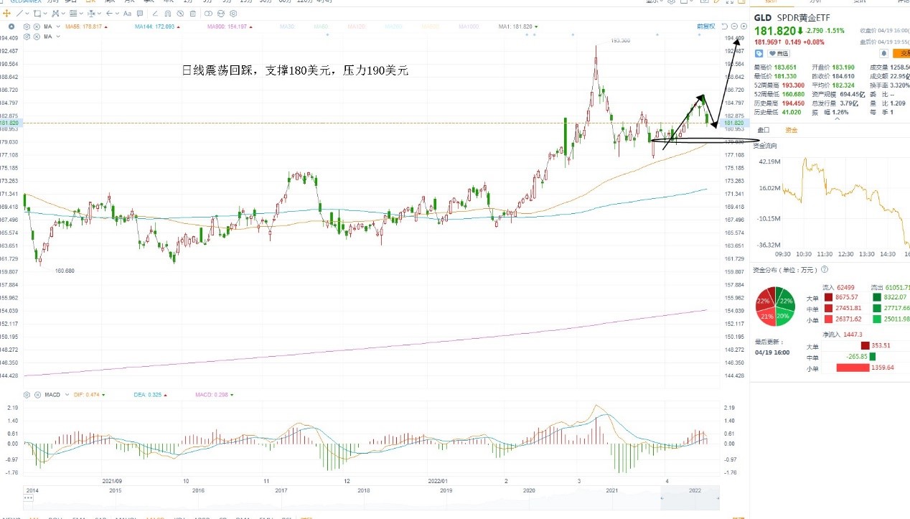Click the GLD ticker symbol title
Viewport: 910px width, 519px height.
762,18
